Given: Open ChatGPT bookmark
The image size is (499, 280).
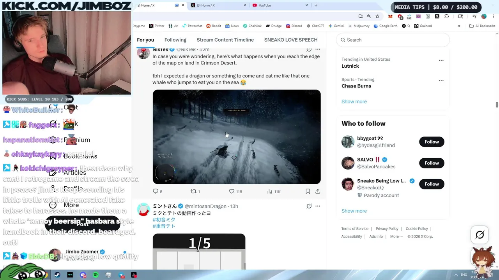Looking at the screenshot, I should 315,26.
